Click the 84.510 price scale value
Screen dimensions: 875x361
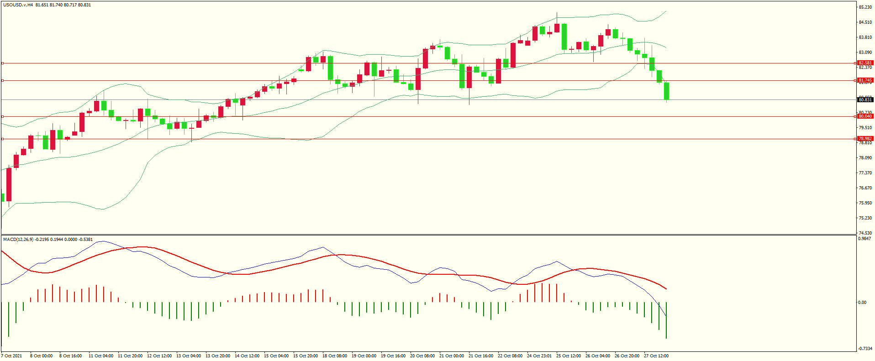click(865, 22)
